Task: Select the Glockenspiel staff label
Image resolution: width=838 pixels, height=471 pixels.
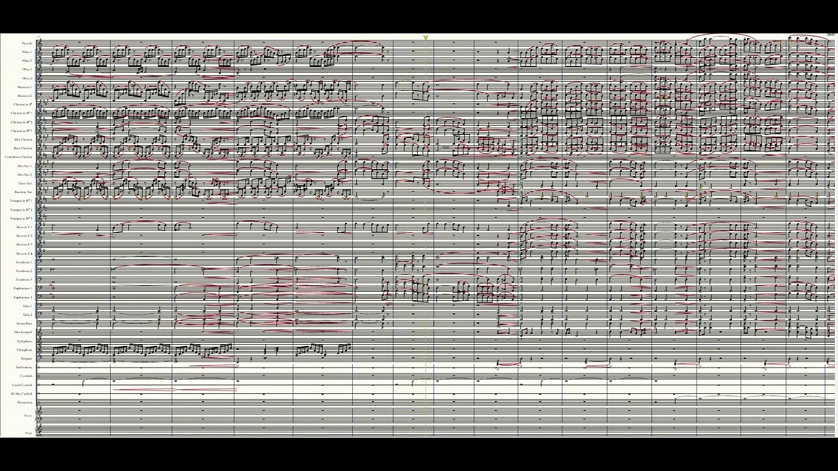Action: (23, 332)
